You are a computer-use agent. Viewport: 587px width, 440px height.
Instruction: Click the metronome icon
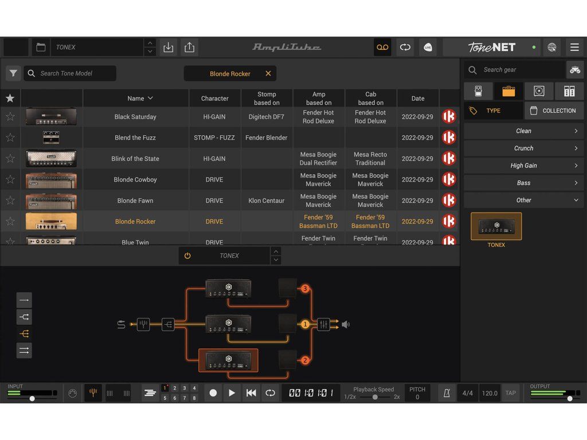pos(444,393)
